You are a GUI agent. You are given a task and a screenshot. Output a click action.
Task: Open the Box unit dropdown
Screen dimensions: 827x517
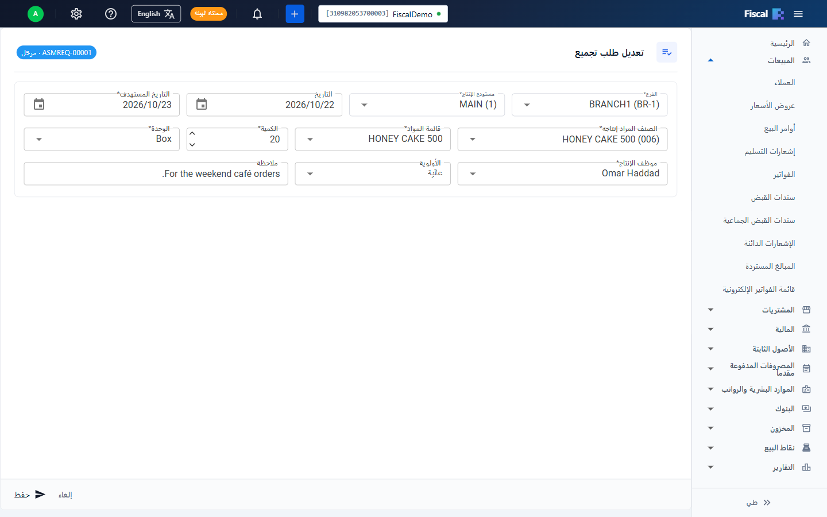coord(102,139)
